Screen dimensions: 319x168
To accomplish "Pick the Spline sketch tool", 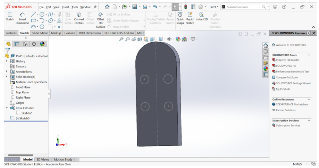I will tap(51, 15).
